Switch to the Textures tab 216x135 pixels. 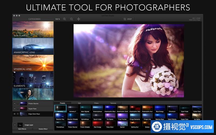[113, 103]
